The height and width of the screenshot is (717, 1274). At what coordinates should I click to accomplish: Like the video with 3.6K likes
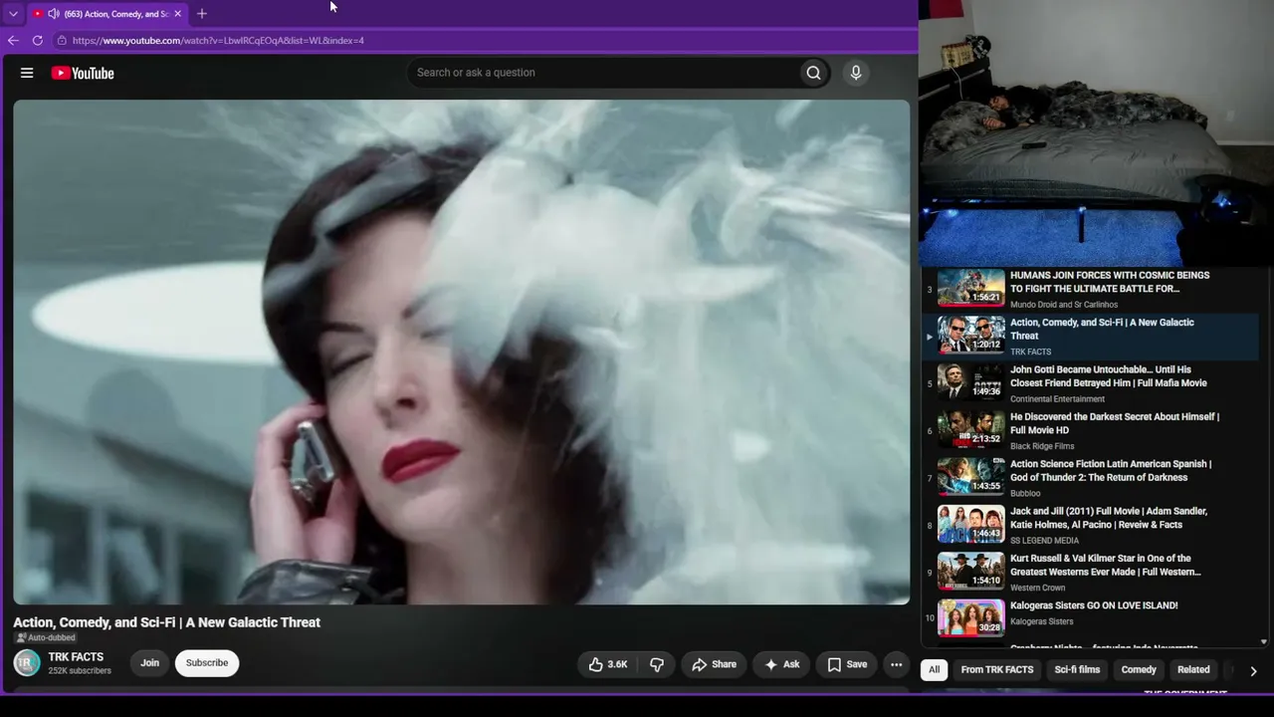(607, 664)
